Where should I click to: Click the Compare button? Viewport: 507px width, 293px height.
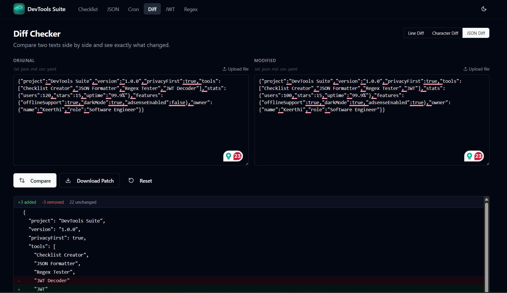(35, 180)
